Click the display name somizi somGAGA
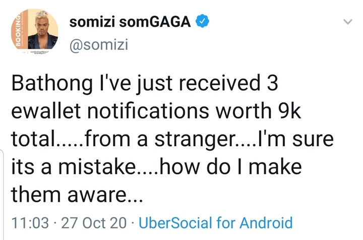The image size is (363, 240). [x=131, y=22]
